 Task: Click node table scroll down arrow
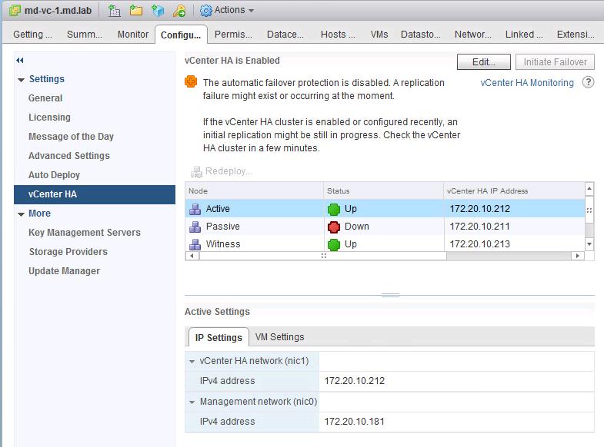coord(589,243)
